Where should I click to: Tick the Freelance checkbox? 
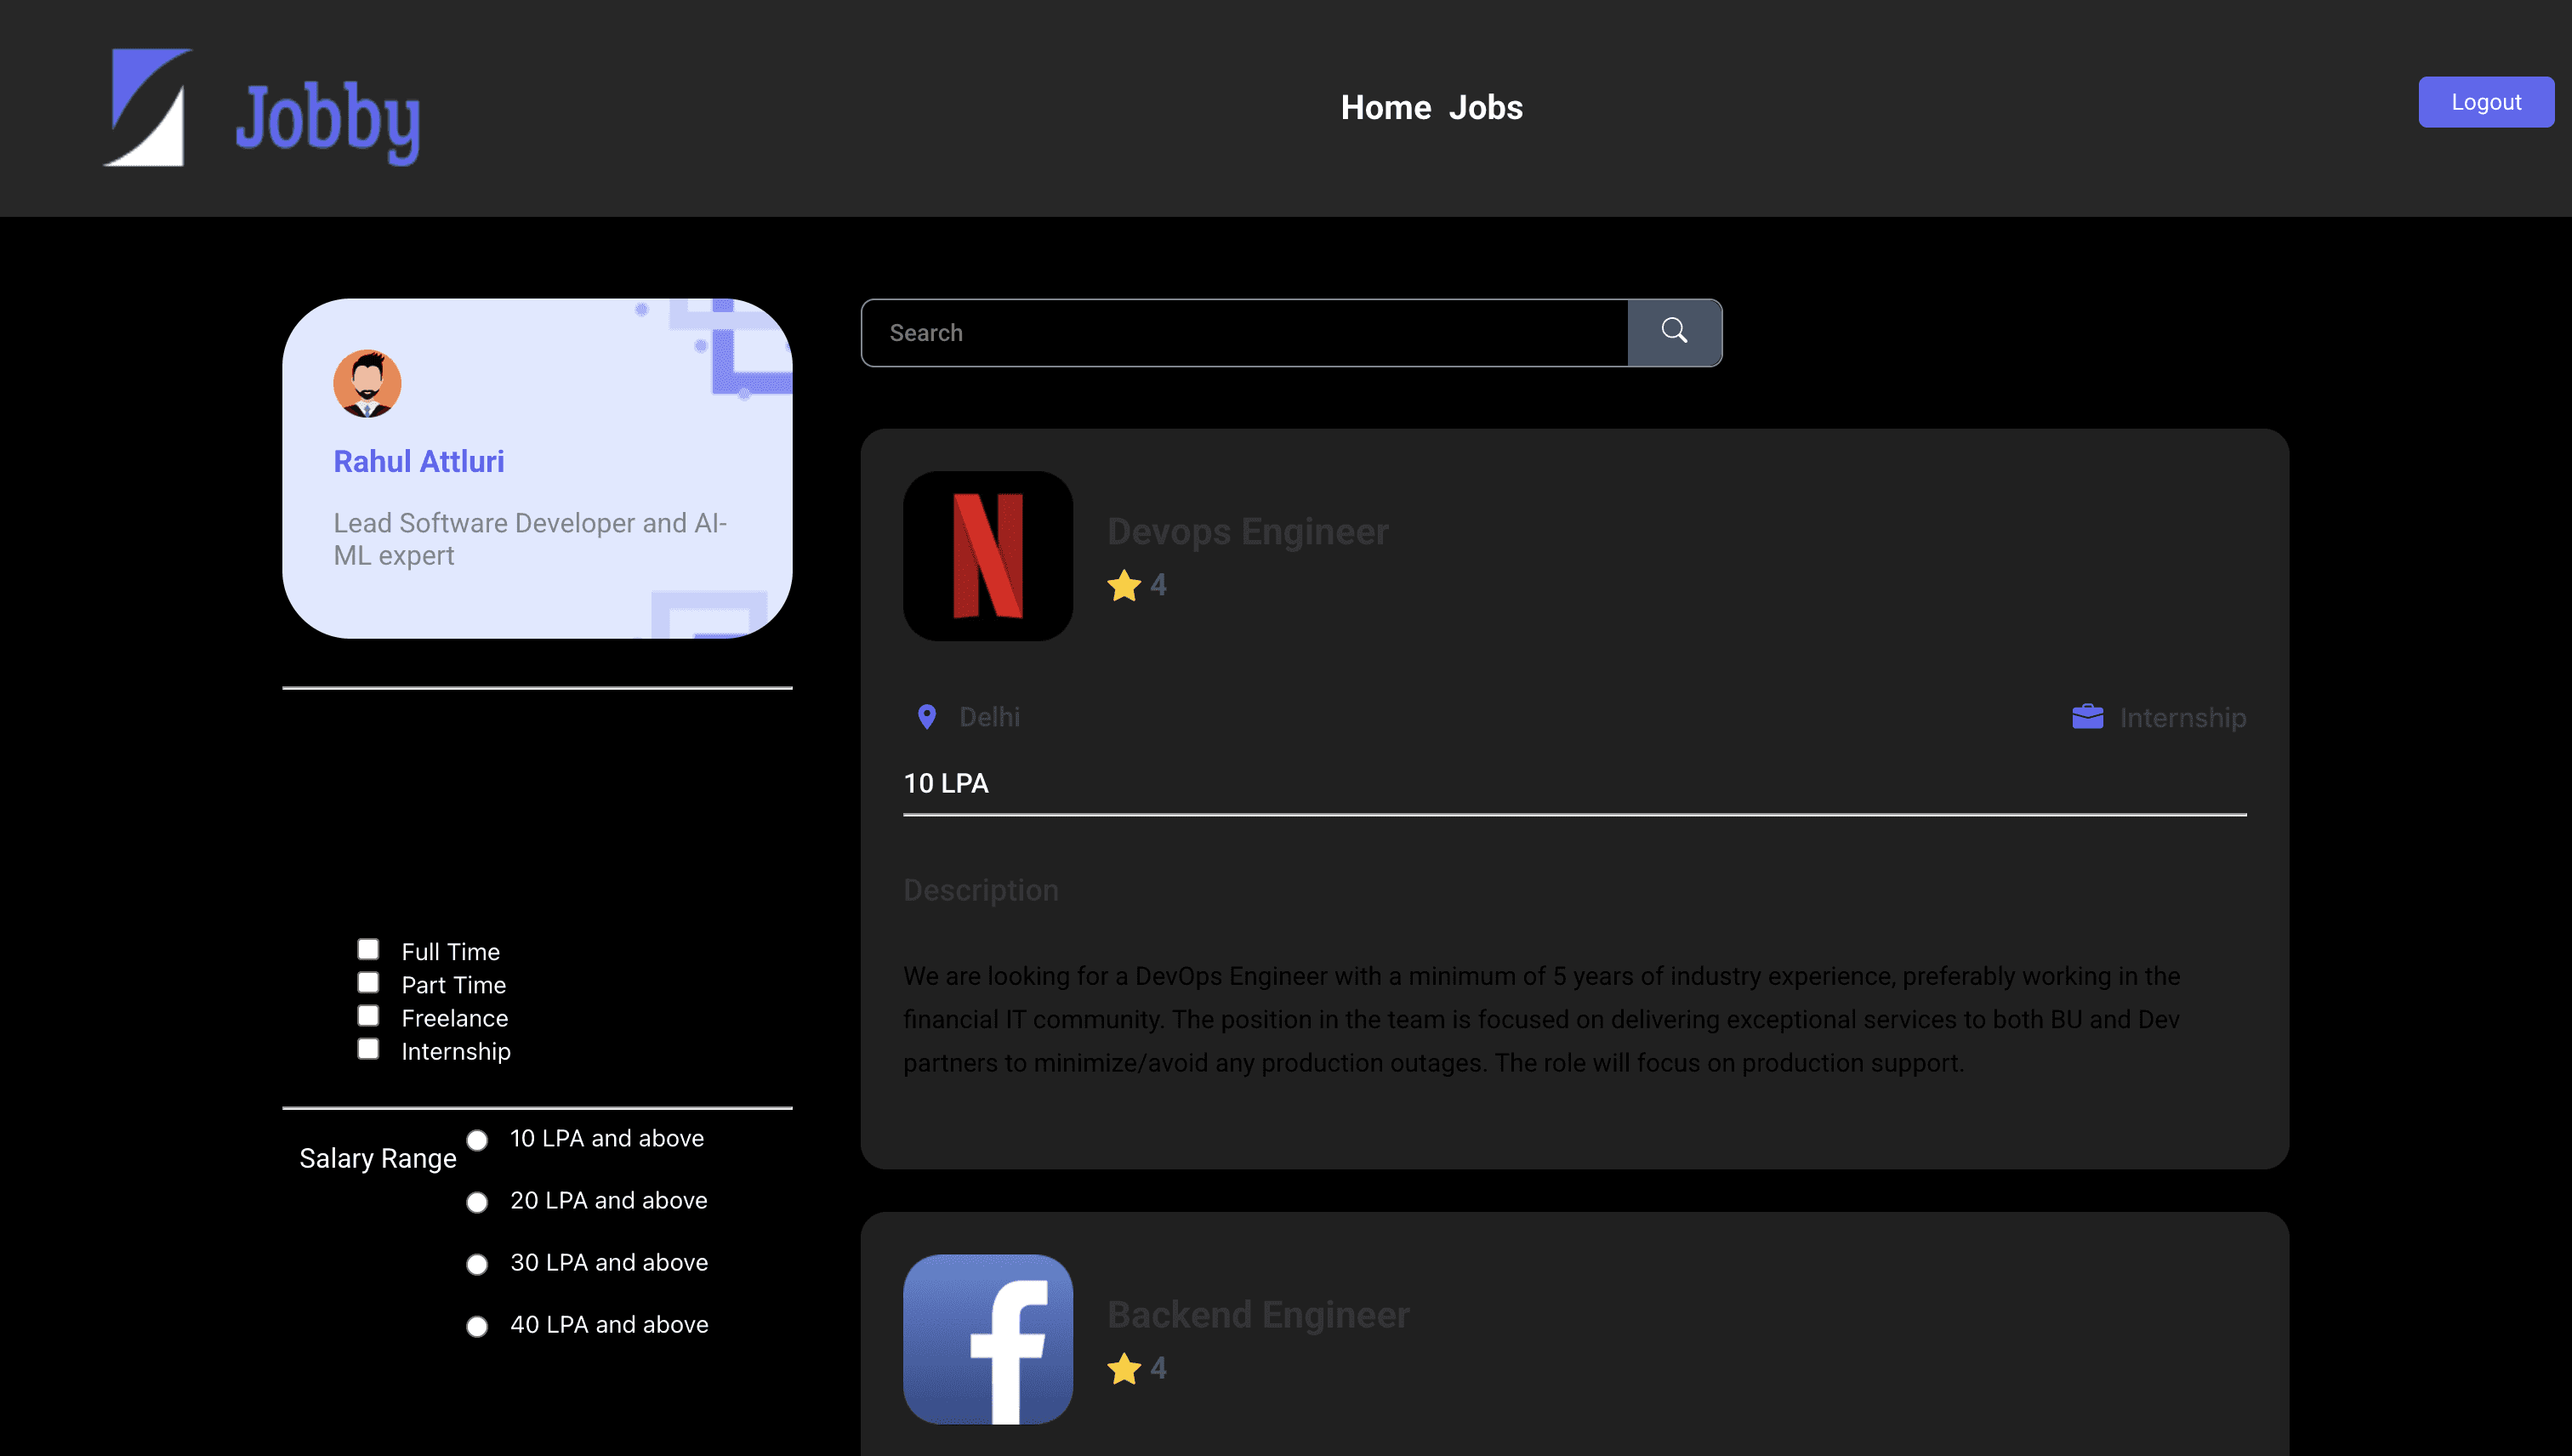368,1016
